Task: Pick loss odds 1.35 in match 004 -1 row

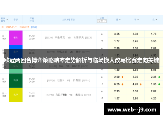Action: [x=154, y=84]
